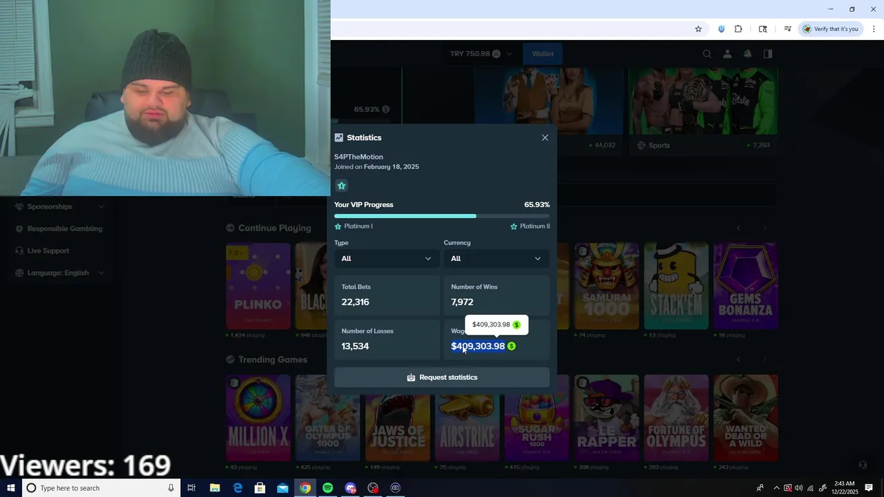Click the tab search icon in Chrome toolbar
Screen dimensions: 884x497
762,29
